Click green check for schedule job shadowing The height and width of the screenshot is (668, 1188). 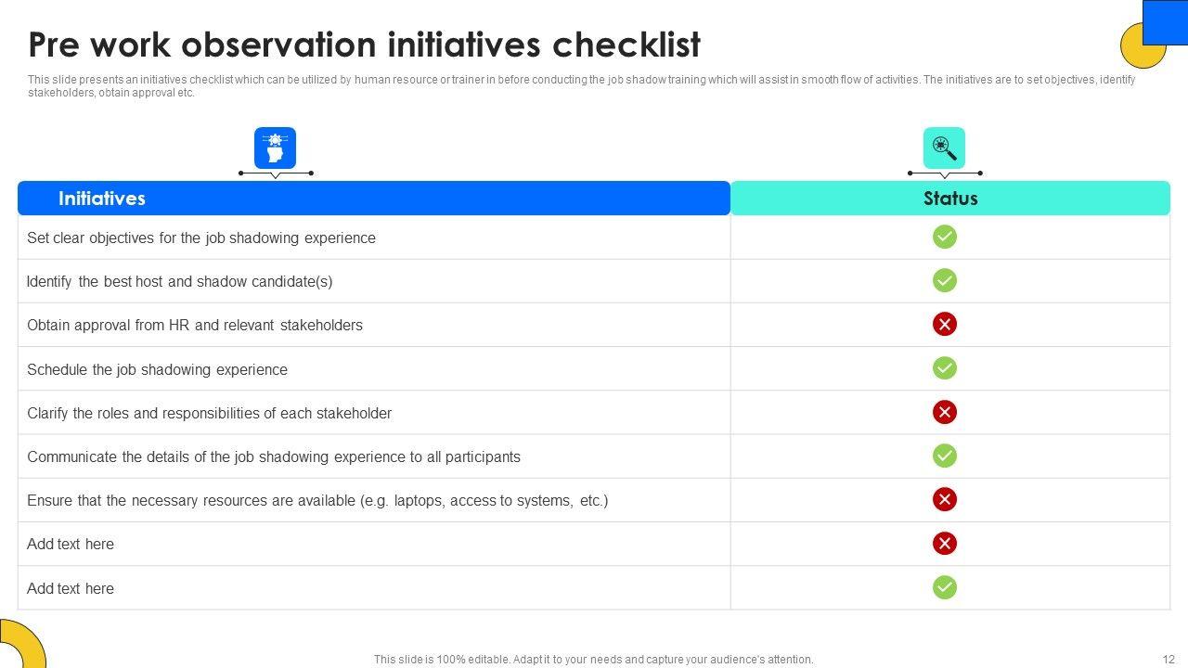pos(944,368)
